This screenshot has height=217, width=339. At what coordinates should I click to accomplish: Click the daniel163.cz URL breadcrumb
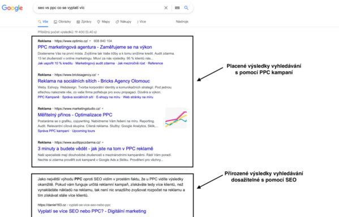click(x=74, y=205)
